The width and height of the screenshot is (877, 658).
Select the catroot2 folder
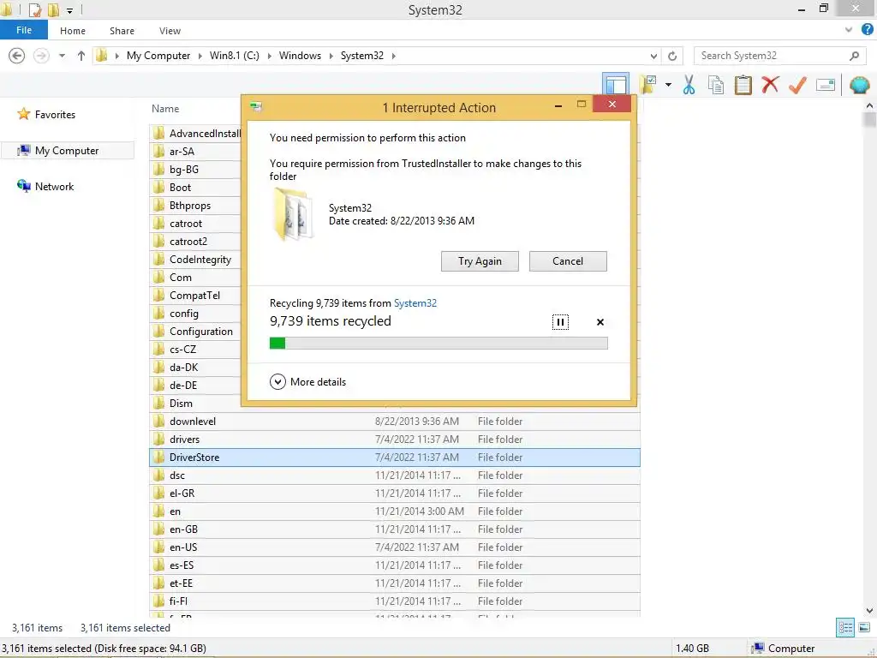188,241
